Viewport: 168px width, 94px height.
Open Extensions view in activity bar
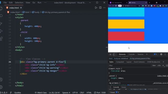click(1, 39)
